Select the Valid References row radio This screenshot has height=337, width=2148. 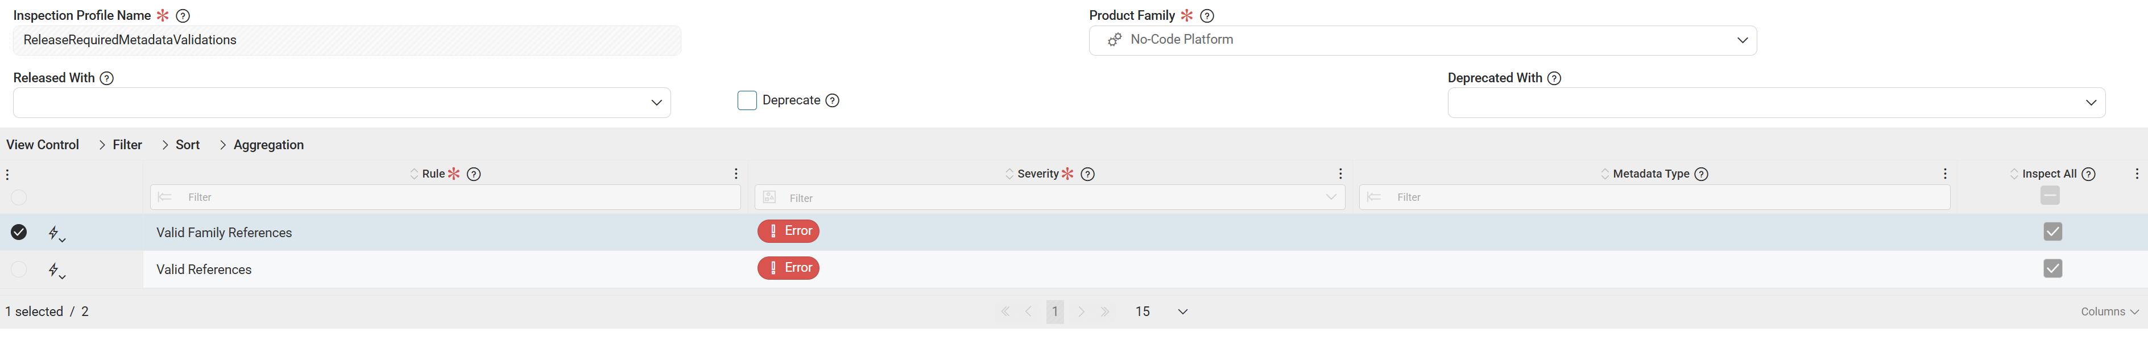coord(18,269)
